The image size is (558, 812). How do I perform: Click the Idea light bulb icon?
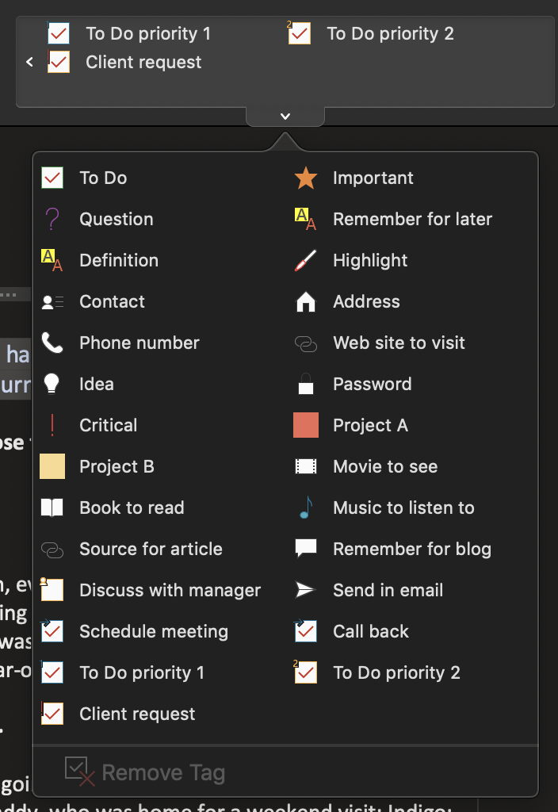pos(52,385)
